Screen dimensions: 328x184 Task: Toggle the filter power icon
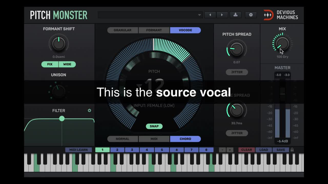pyautogui.click(x=89, y=110)
